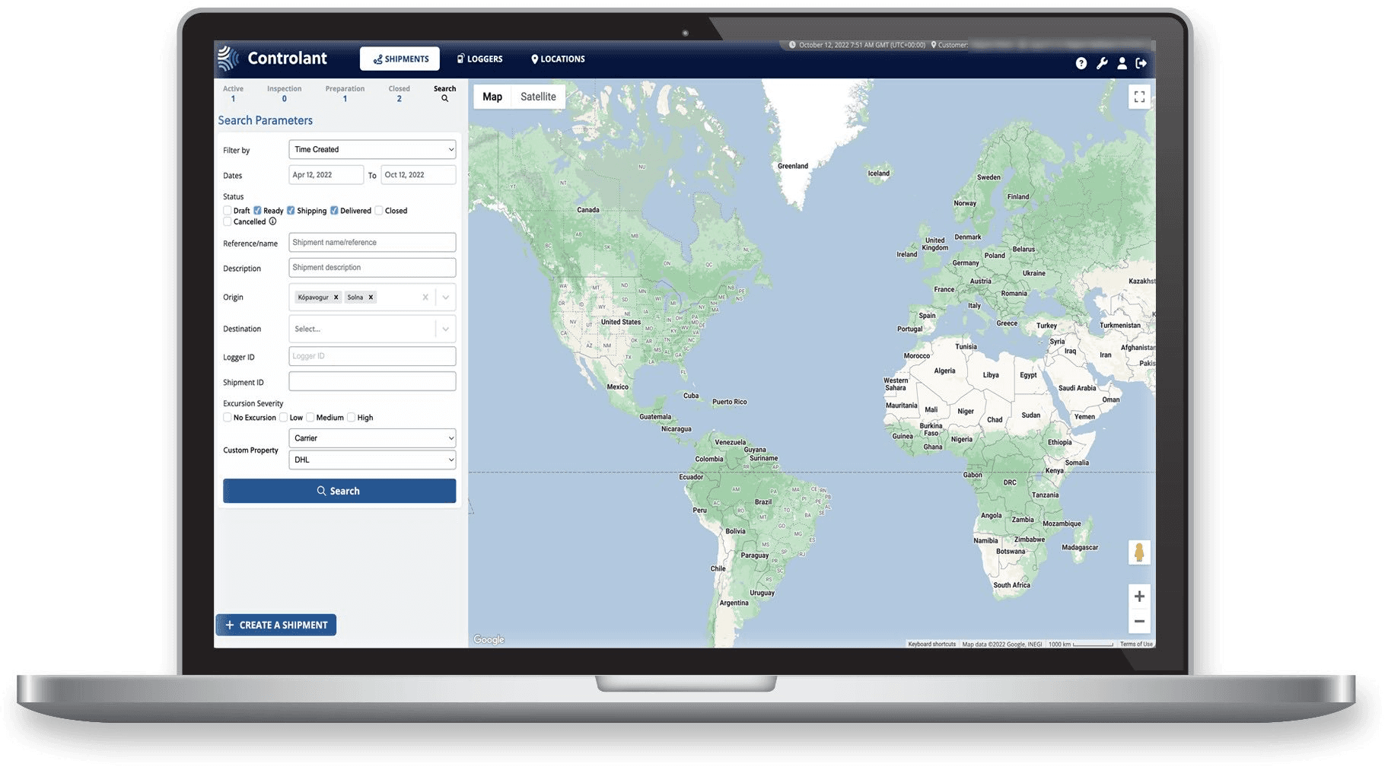Toggle fullscreen map view icon

click(x=1139, y=97)
